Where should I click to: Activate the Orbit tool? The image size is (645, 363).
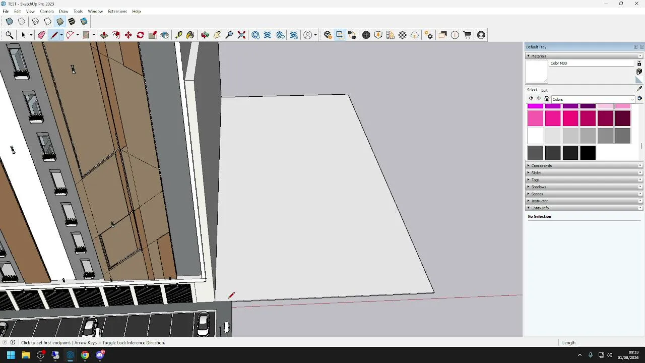[x=205, y=35]
